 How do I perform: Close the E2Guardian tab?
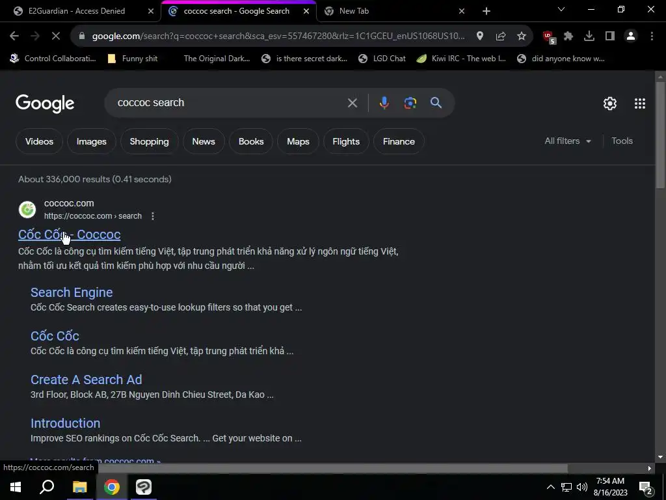[x=150, y=11]
